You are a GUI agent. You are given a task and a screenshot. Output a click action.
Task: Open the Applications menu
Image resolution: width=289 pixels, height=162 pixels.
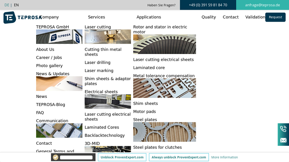point(149,17)
